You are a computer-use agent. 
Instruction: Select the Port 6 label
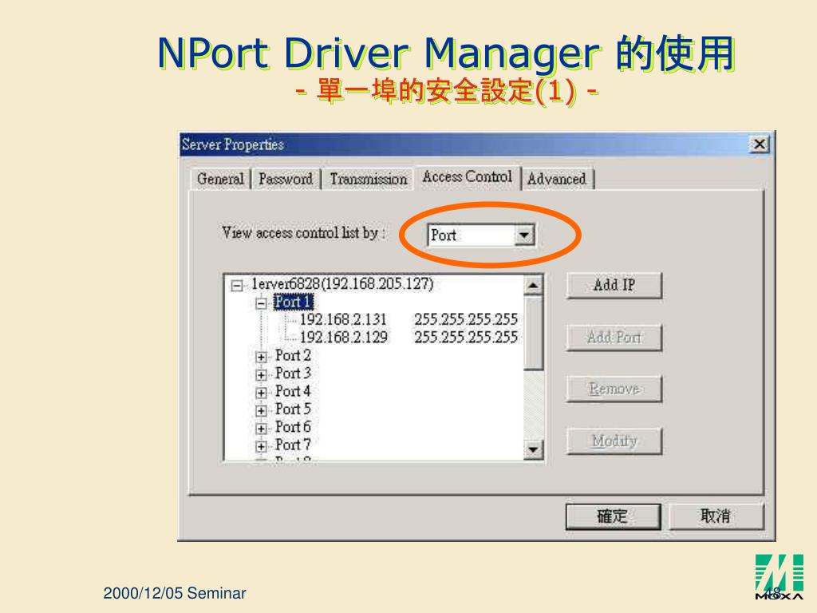click(293, 427)
